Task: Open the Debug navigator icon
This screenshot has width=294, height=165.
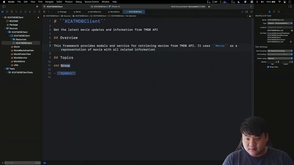Action: pyautogui.click(x=30, y=11)
